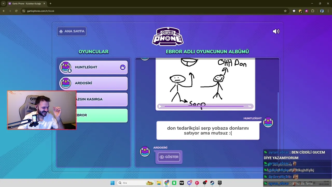
Task: Open File Explorer from the taskbar
Action: coord(159,183)
